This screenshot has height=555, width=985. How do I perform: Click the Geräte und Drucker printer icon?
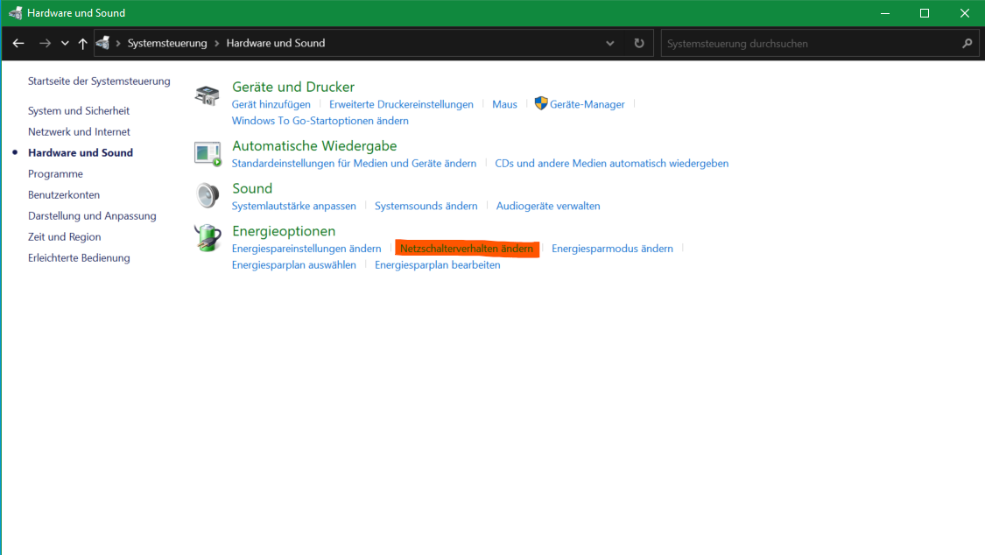tap(208, 95)
